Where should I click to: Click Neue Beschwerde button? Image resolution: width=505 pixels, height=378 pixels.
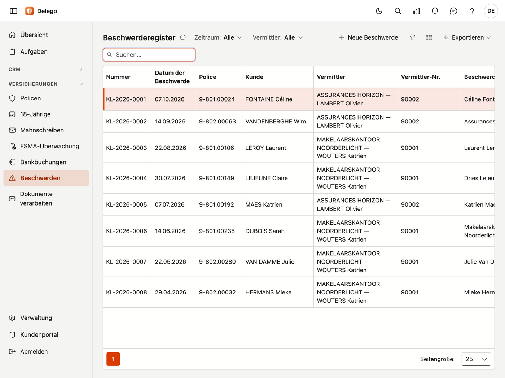click(368, 37)
